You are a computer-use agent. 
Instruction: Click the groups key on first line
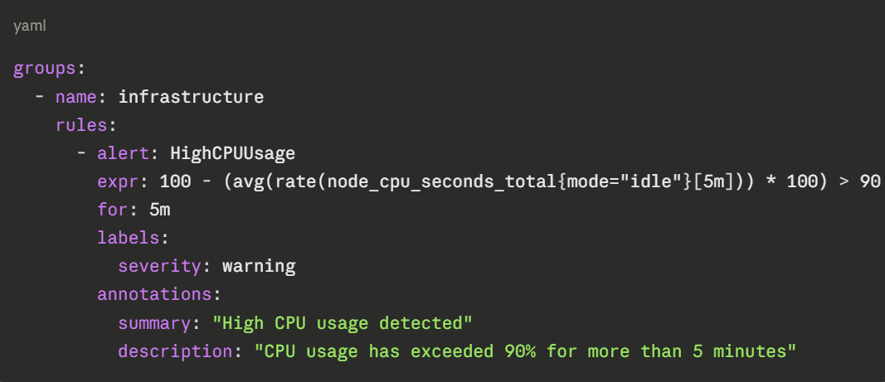45,69
